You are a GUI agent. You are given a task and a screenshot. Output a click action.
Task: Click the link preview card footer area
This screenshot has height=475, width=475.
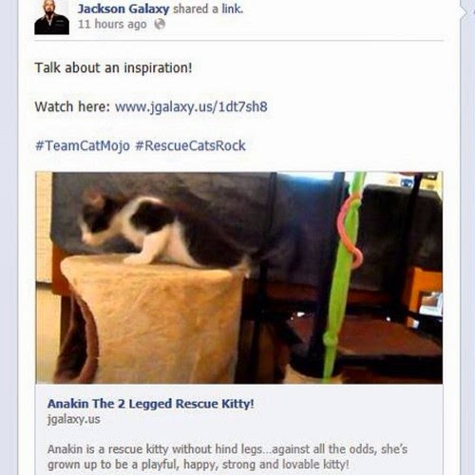pos(239,429)
